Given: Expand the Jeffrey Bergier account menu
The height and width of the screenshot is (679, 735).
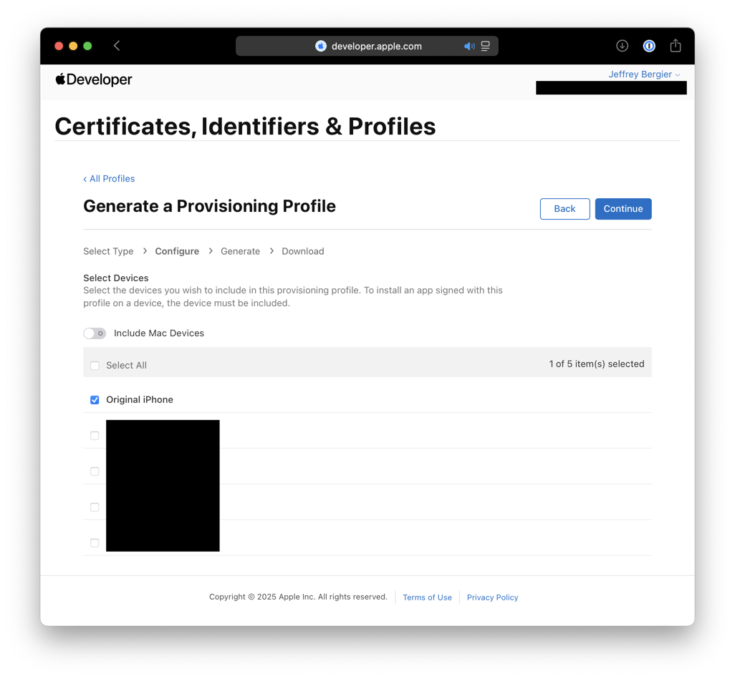Looking at the screenshot, I should (643, 74).
